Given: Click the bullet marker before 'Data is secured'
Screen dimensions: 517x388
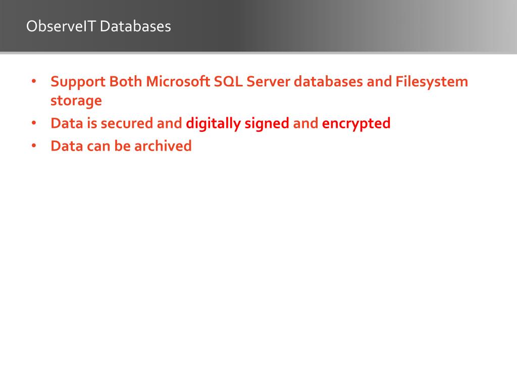Looking at the screenshot, I should (34, 123).
